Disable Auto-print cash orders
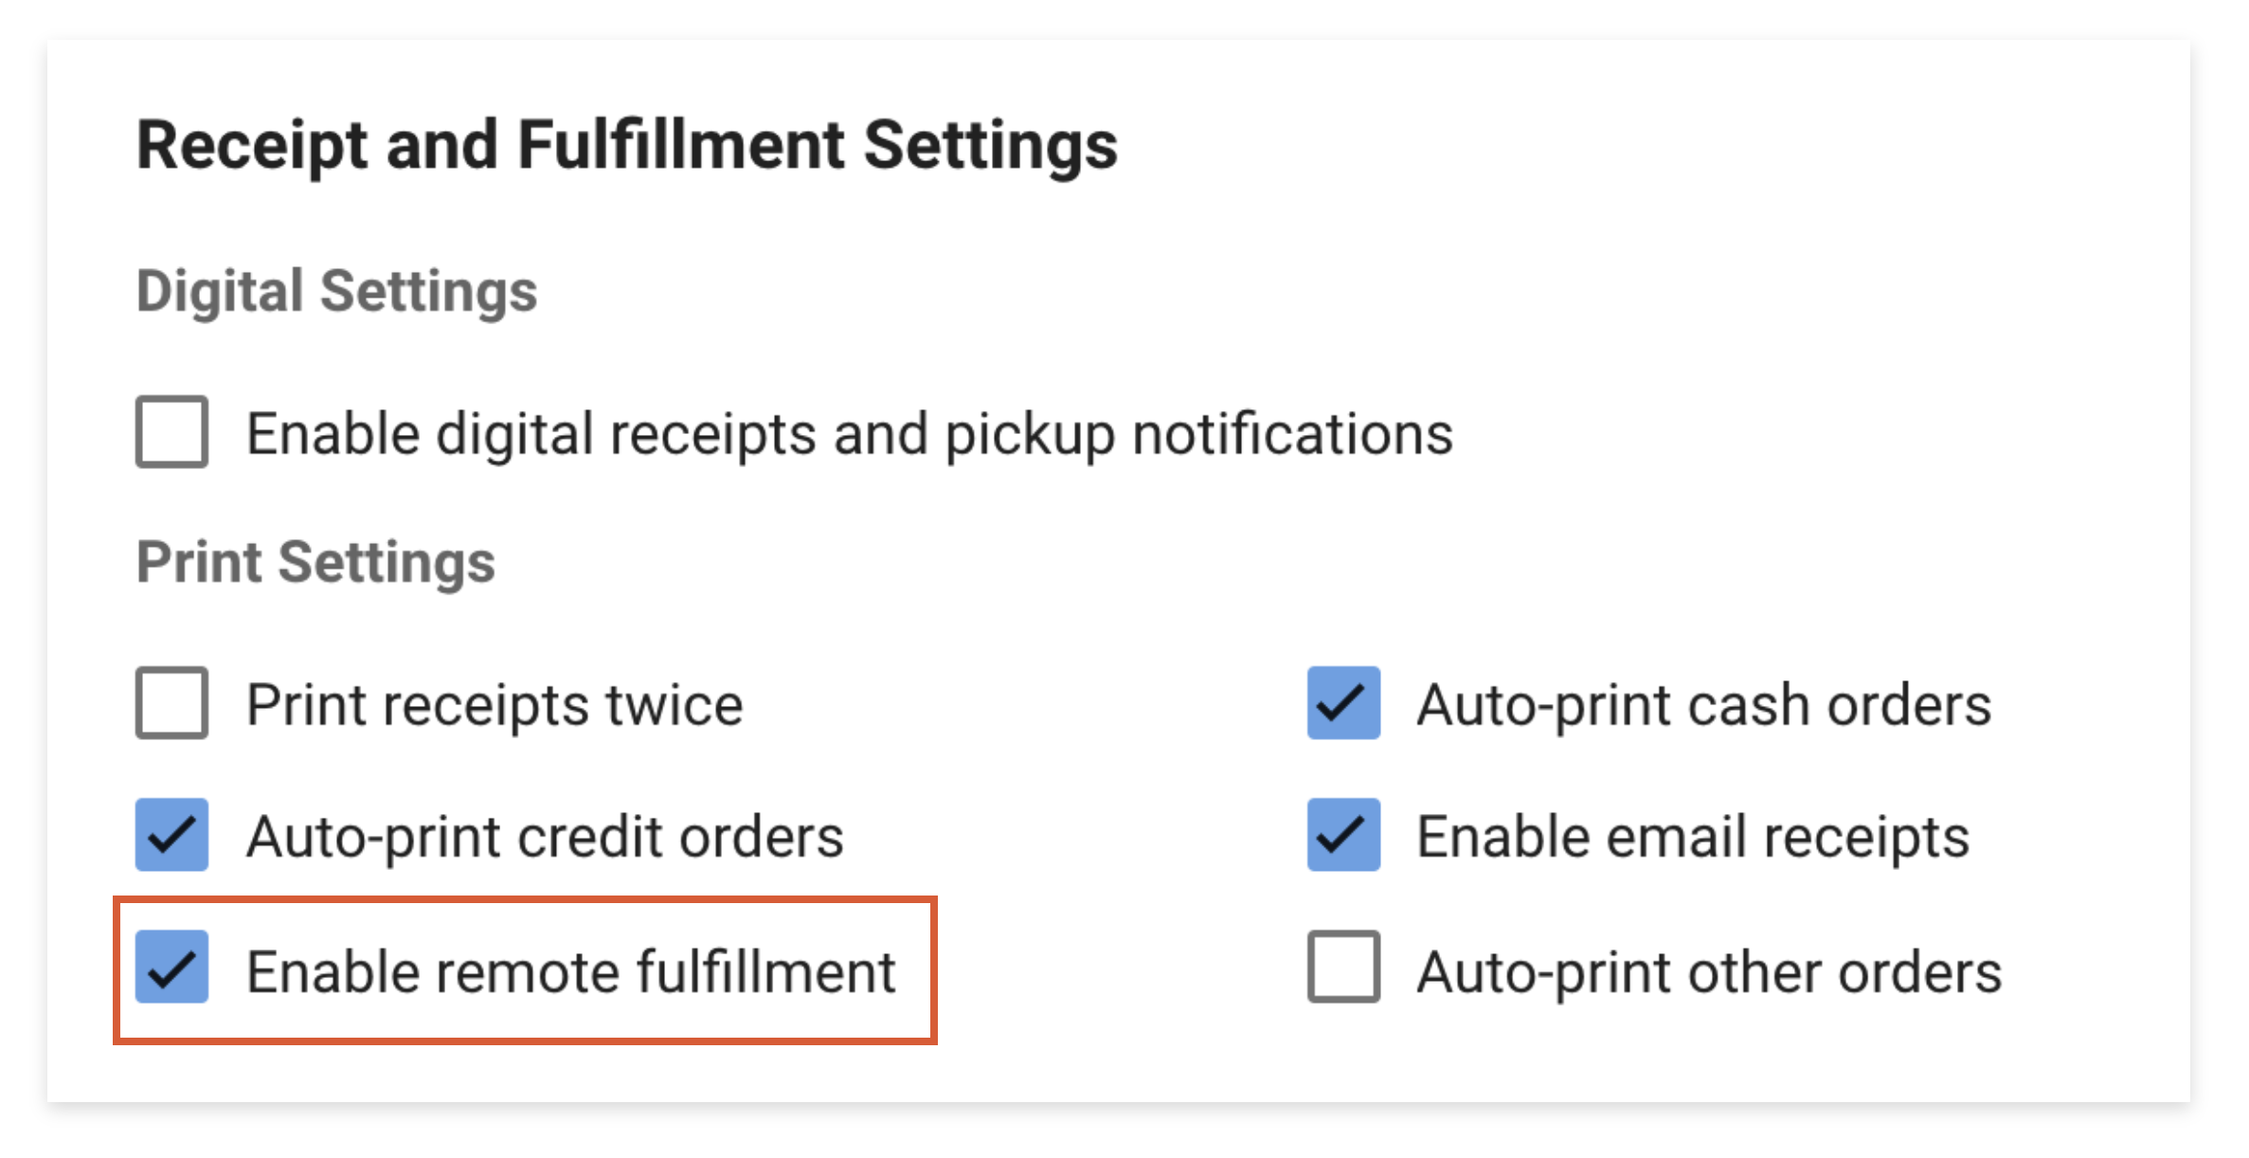 (x=1342, y=703)
